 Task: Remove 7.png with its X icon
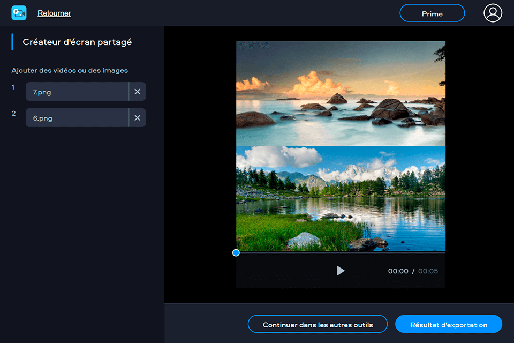pyautogui.click(x=137, y=92)
